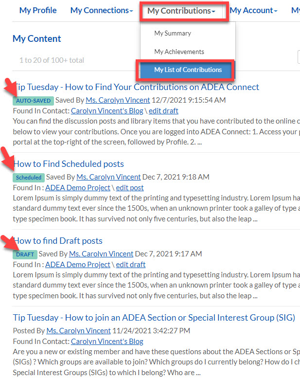Open Carolyn Vincent's Blog link on auto-saved post
This screenshot has width=300, height=379.
[x=107, y=111]
